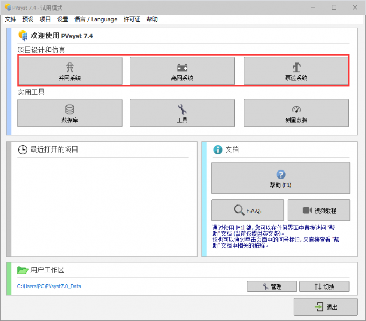Image resolution: width=366 pixels, height=321 pixels.
Task: Click the clock icon beside 最近打开的项目
Action: (23, 150)
